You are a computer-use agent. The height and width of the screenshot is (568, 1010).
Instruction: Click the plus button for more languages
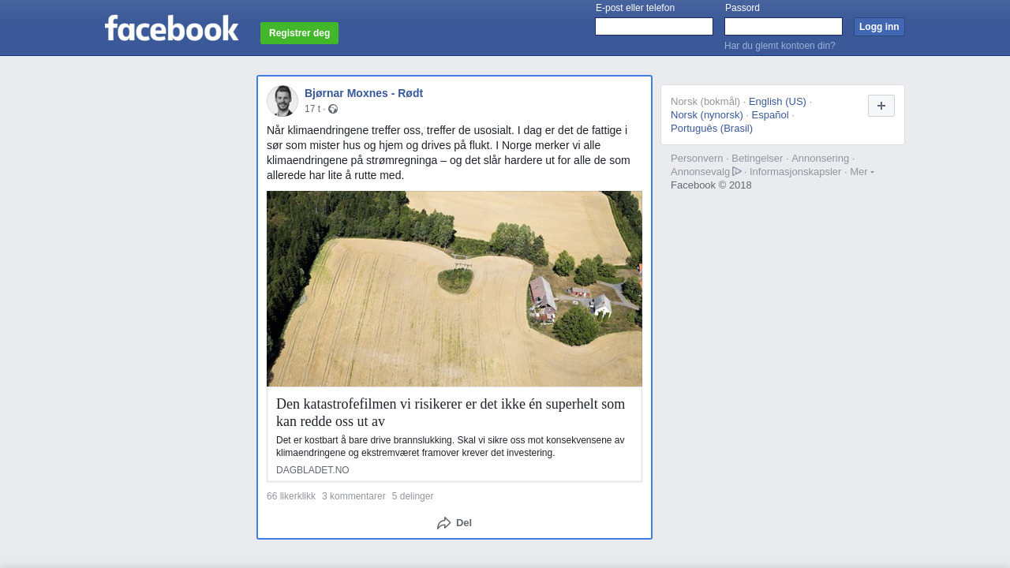[x=881, y=106]
